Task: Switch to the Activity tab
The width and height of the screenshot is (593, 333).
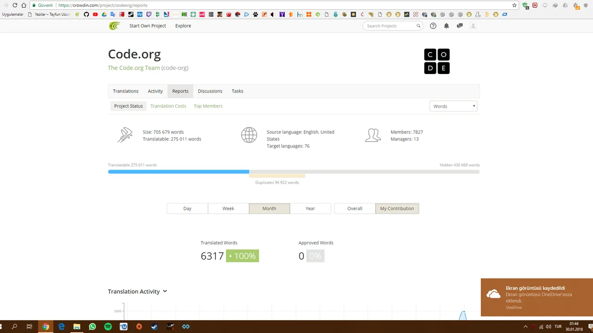Action: (x=155, y=91)
